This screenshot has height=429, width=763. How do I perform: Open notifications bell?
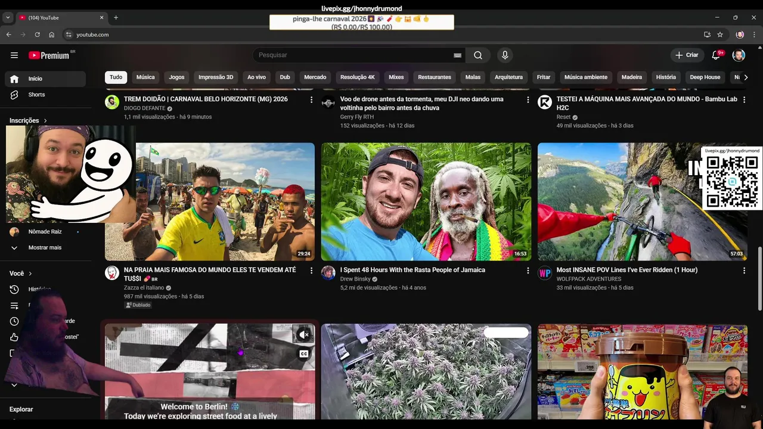[x=716, y=55]
